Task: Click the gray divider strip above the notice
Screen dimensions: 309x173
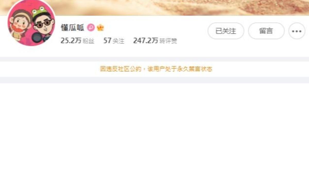Action: [154, 59]
